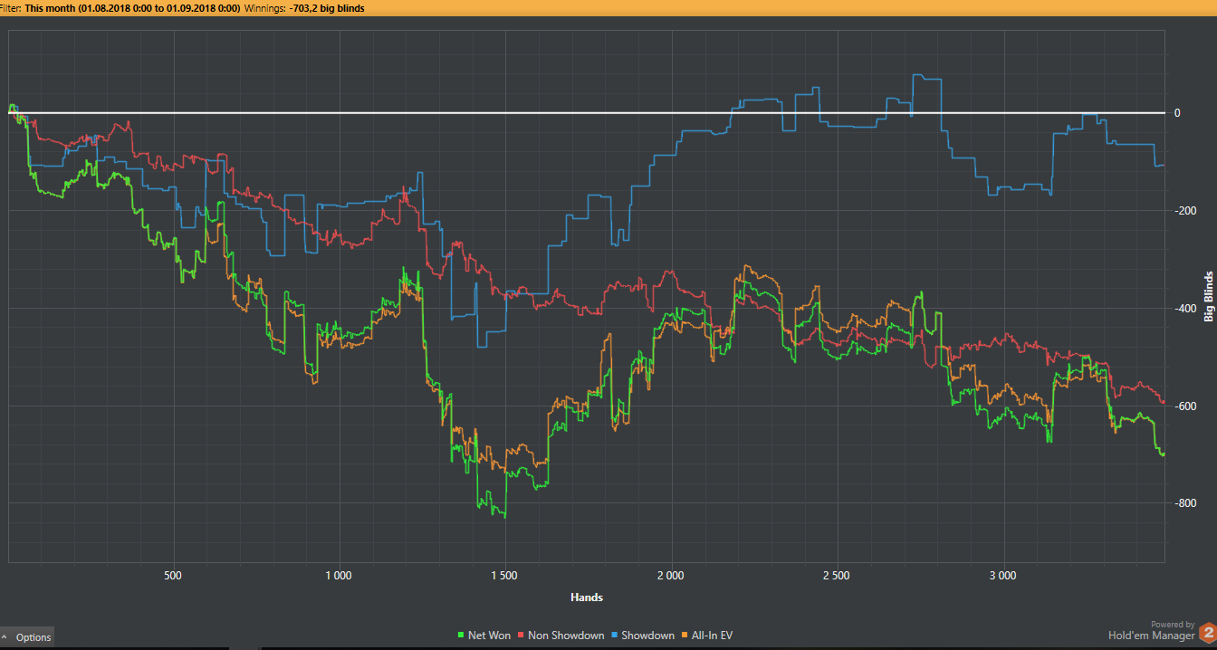The image size is (1217, 650).
Task: Click the '1 500' x-axis label
Action: tap(504, 576)
